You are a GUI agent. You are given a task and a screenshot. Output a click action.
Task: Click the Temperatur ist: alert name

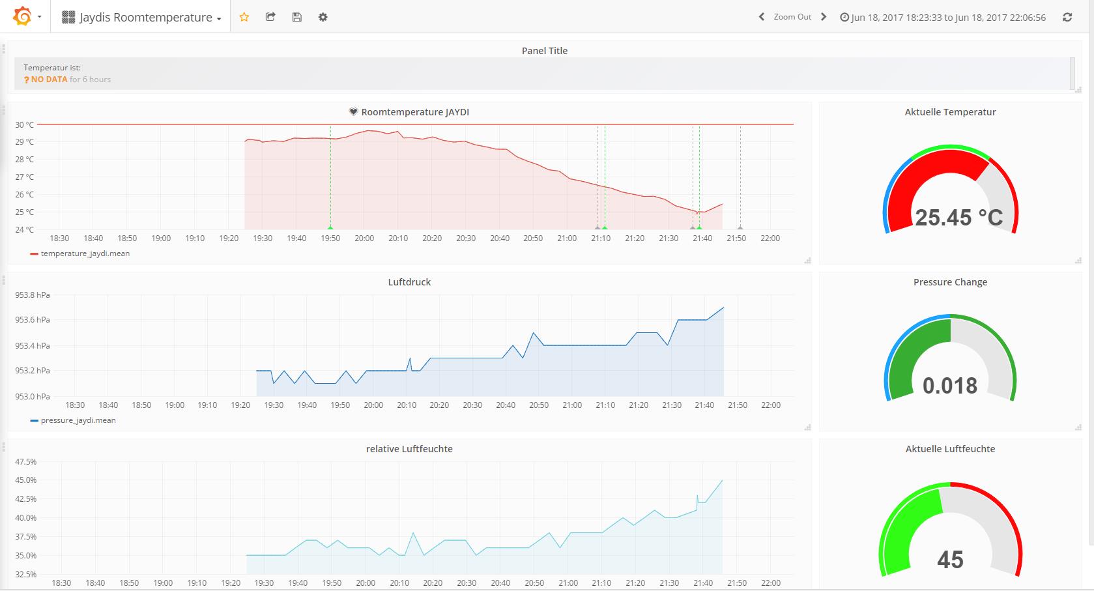(x=52, y=67)
